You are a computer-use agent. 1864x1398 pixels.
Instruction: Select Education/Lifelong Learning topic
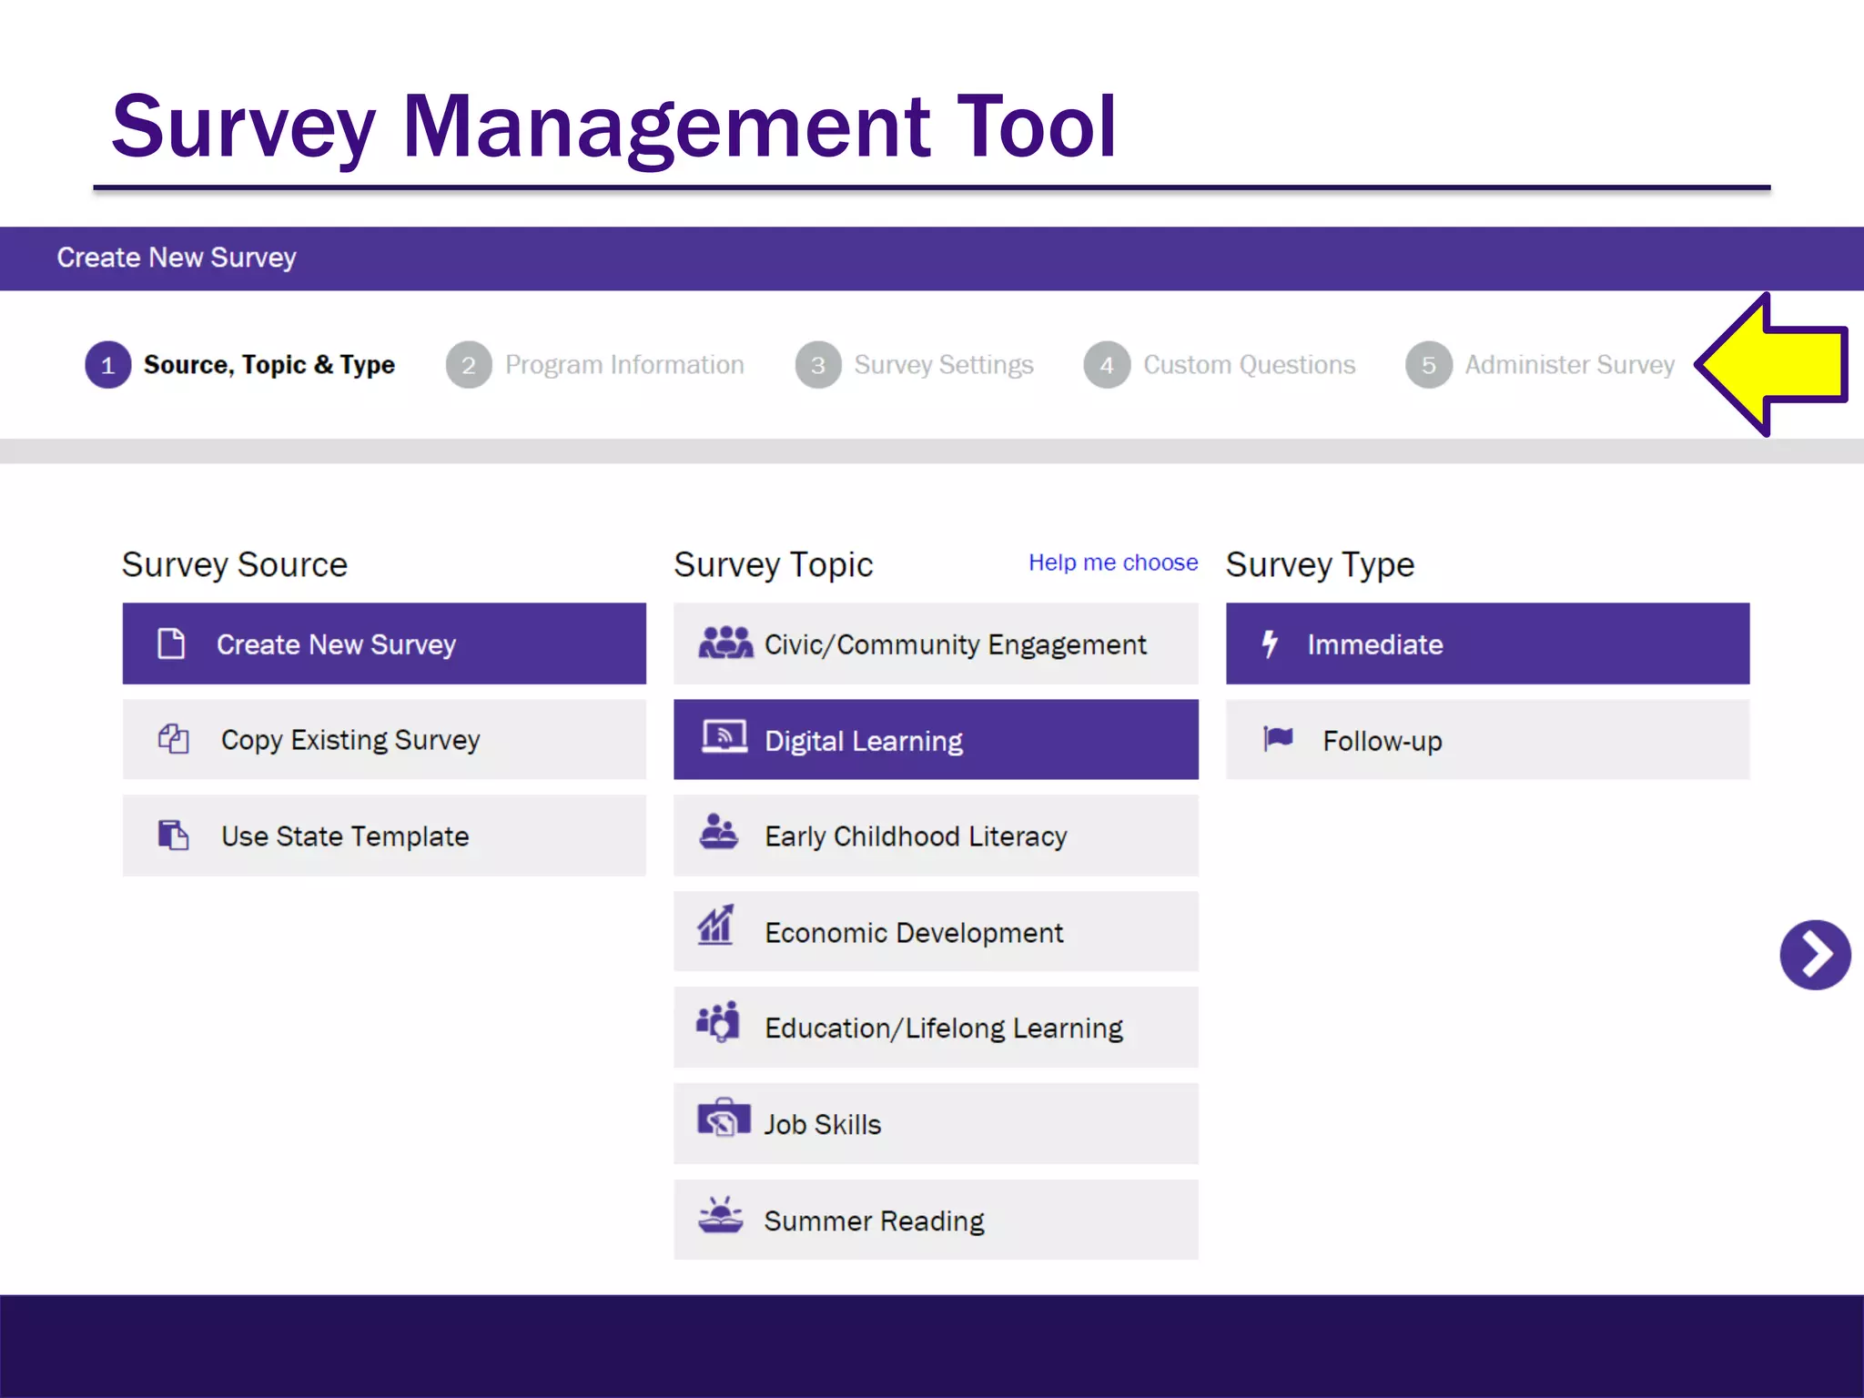[x=936, y=1028]
